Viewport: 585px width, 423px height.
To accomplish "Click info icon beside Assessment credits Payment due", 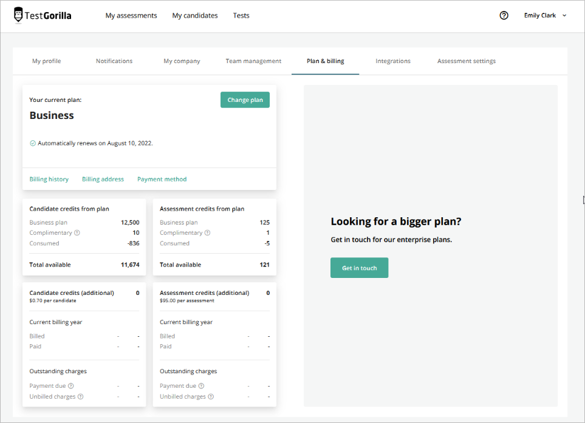I will [x=202, y=386].
